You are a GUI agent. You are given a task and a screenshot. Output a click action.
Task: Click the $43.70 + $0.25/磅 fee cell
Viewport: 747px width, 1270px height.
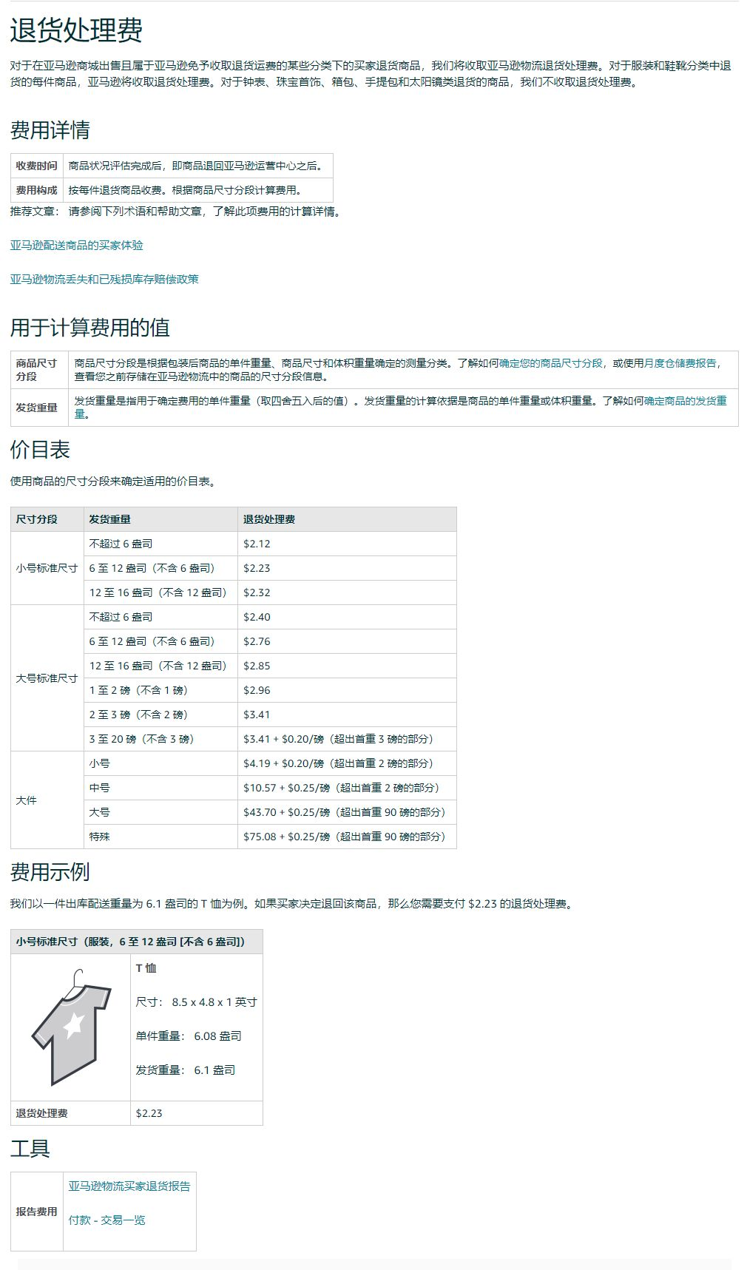347,812
